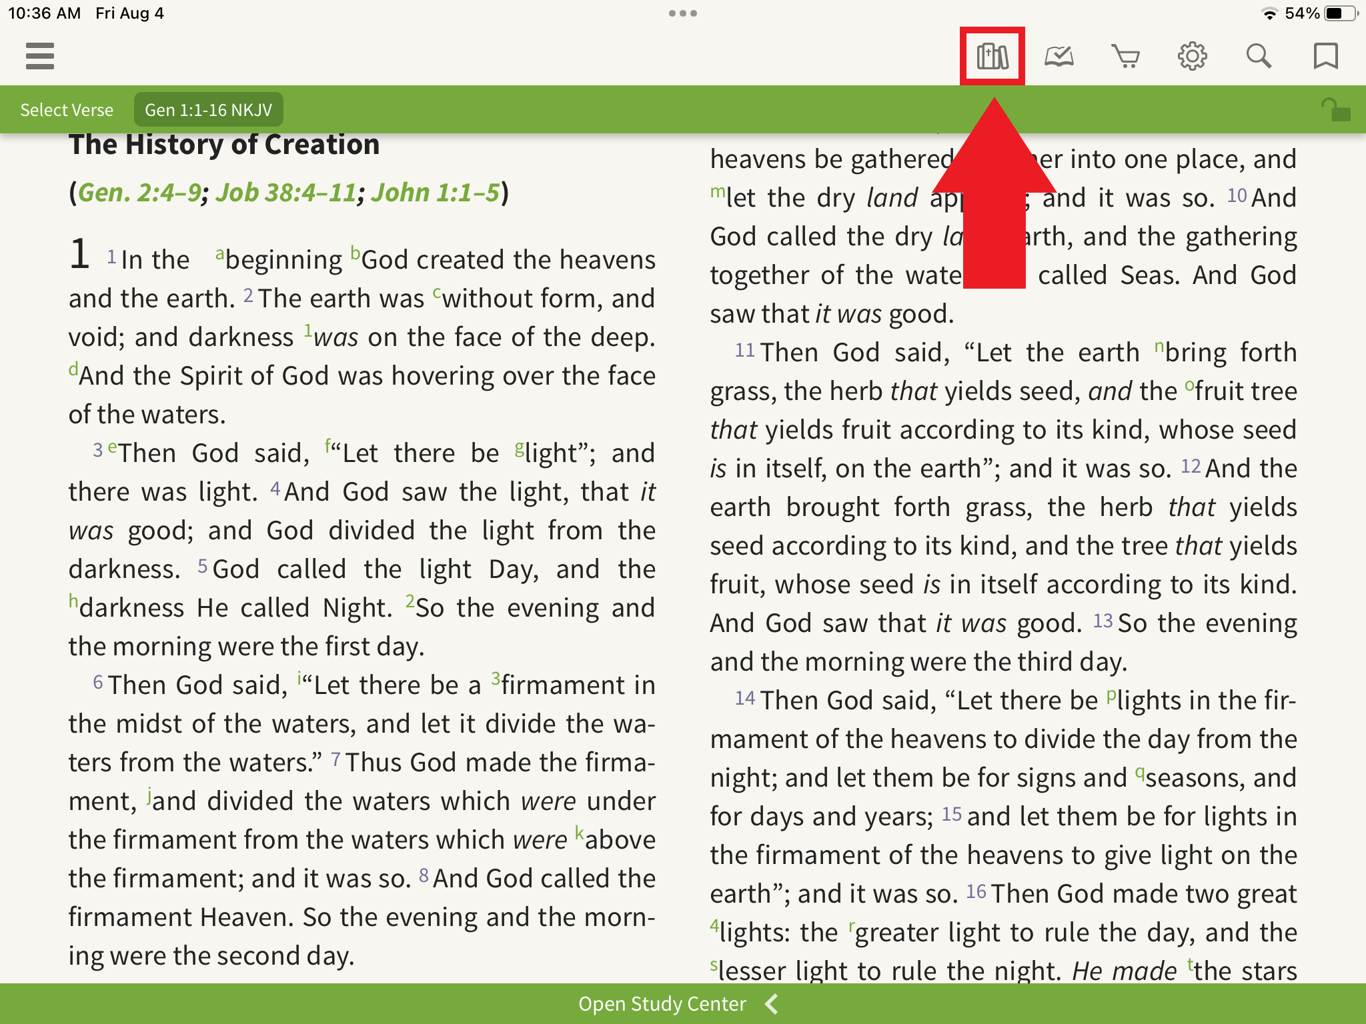The image size is (1366, 1024).
Task: Open the shopping cart store
Action: [x=1126, y=56]
